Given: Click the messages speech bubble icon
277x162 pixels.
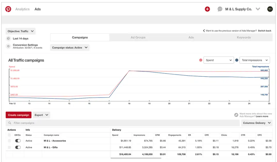Looking at the screenshot, I should [x=220, y=9].
